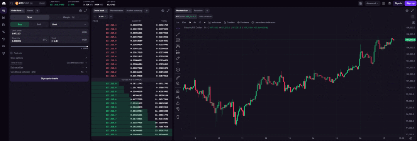Remove drawings with the trash icon

pyautogui.click(x=178, y=117)
